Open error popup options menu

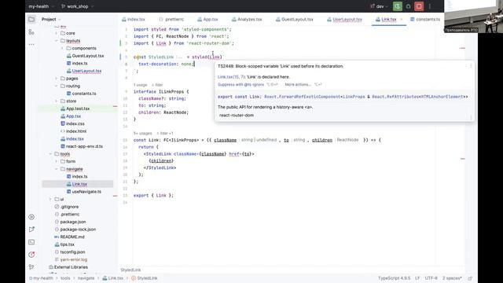click(x=471, y=66)
